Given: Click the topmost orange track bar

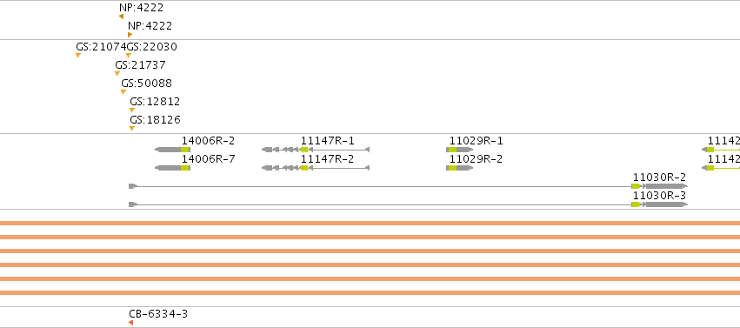Looking at the screenshot, I should [x=370, y=224].
